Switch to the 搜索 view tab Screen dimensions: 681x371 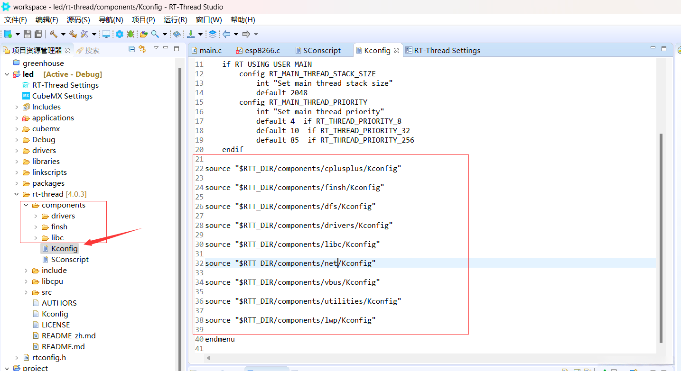tap(88, 50)
